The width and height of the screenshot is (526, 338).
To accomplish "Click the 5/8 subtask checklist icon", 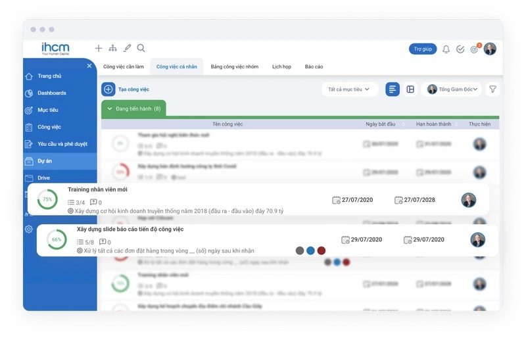I will pos(80,242).
